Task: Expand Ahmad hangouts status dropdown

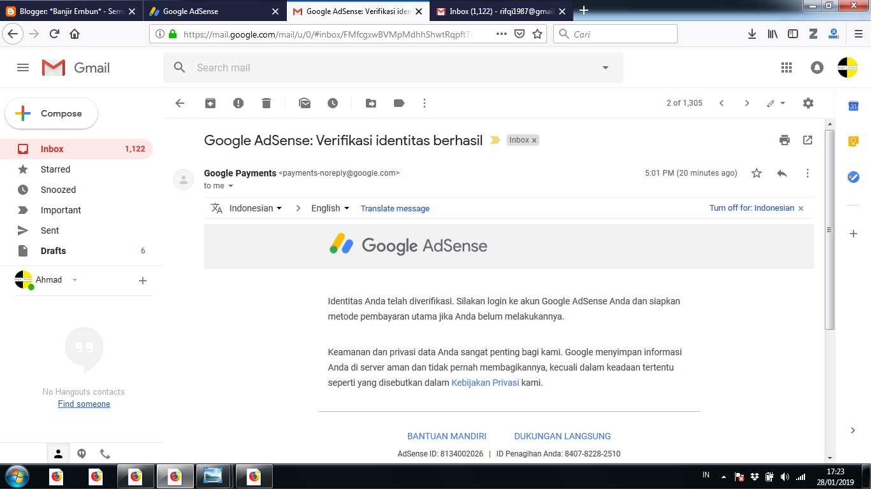Action: [75, 280]
